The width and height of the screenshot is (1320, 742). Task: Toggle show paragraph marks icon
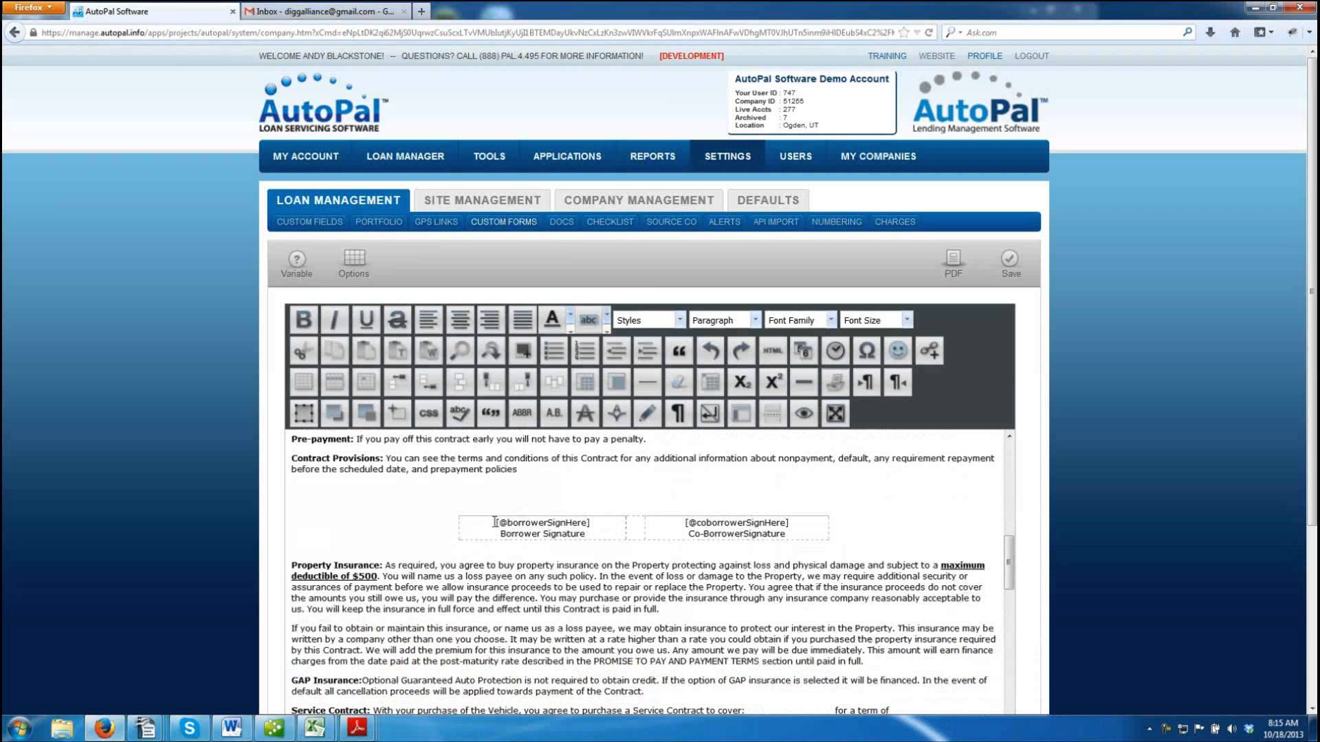[x=678, y=414]
